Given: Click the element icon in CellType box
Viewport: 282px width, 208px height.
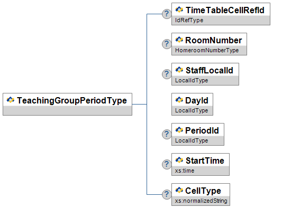Looking at the screenshot, I should pyautogui.click(x=179, y=190).
